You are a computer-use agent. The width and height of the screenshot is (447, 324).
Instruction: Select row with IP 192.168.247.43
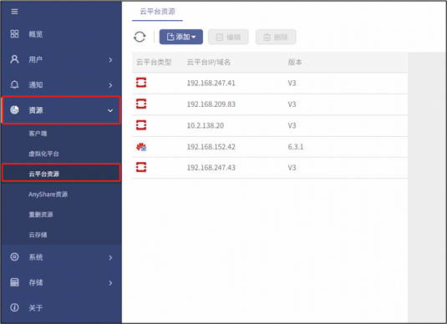click(269, 168)
